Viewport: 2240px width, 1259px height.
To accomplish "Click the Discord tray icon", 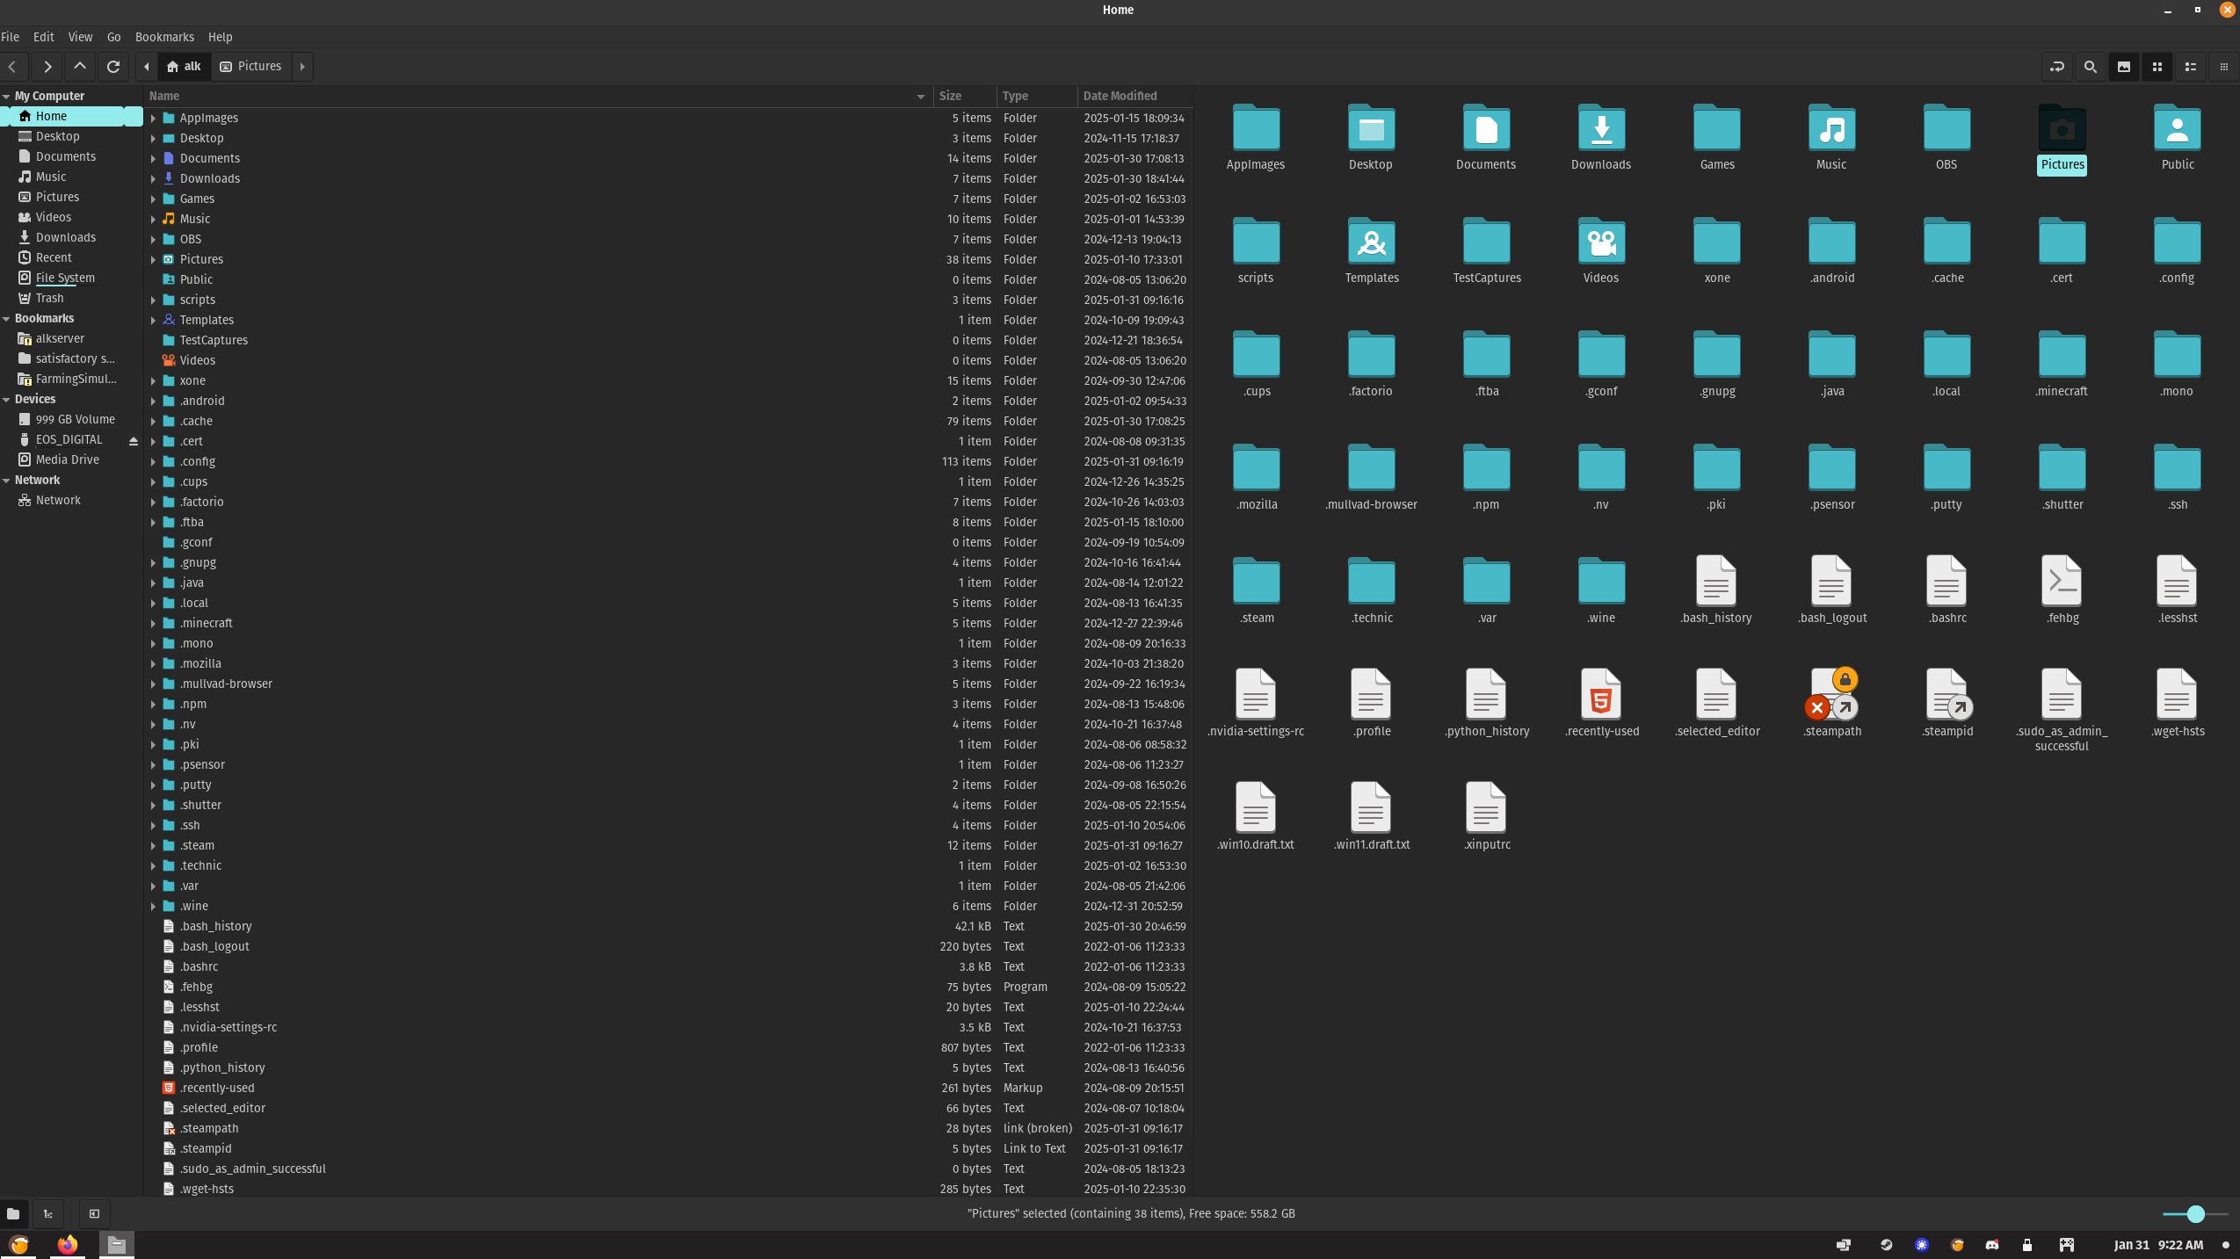I will click(1992, 1245).
